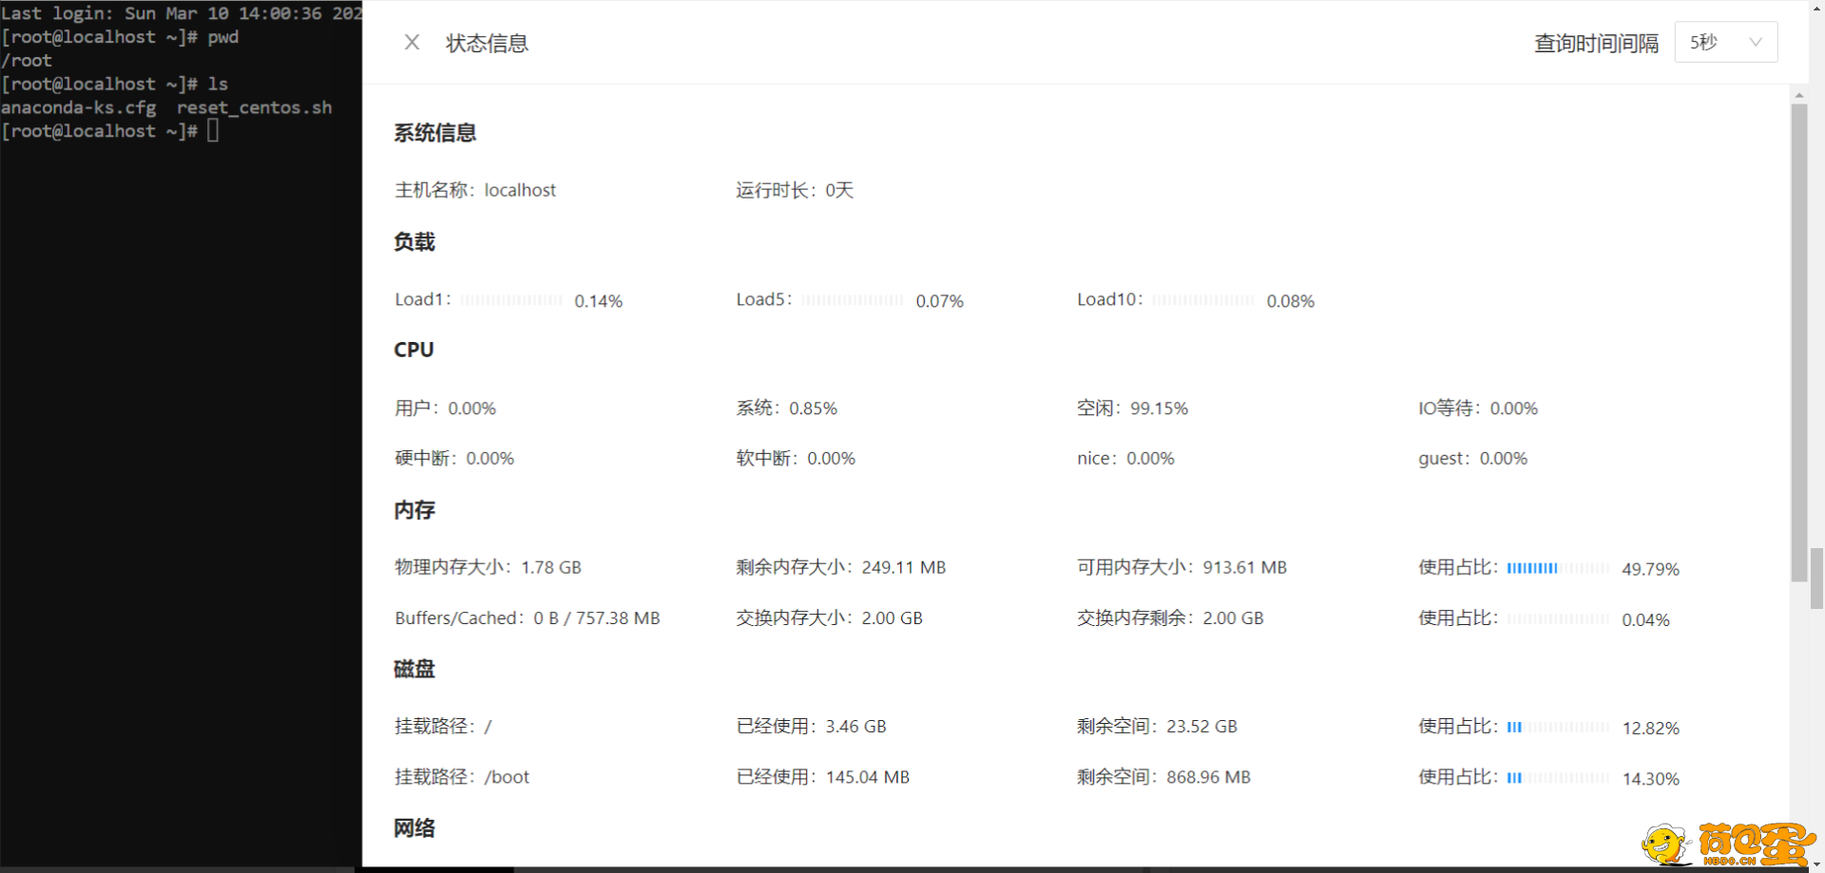Click the /boot usage bar at 14.30%

coord(1558,778)
